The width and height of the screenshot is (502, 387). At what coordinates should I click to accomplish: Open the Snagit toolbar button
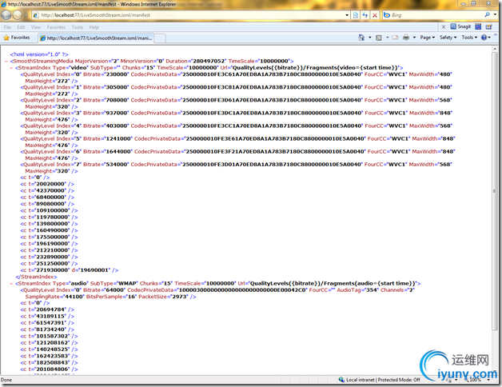(x=460, y=26)
